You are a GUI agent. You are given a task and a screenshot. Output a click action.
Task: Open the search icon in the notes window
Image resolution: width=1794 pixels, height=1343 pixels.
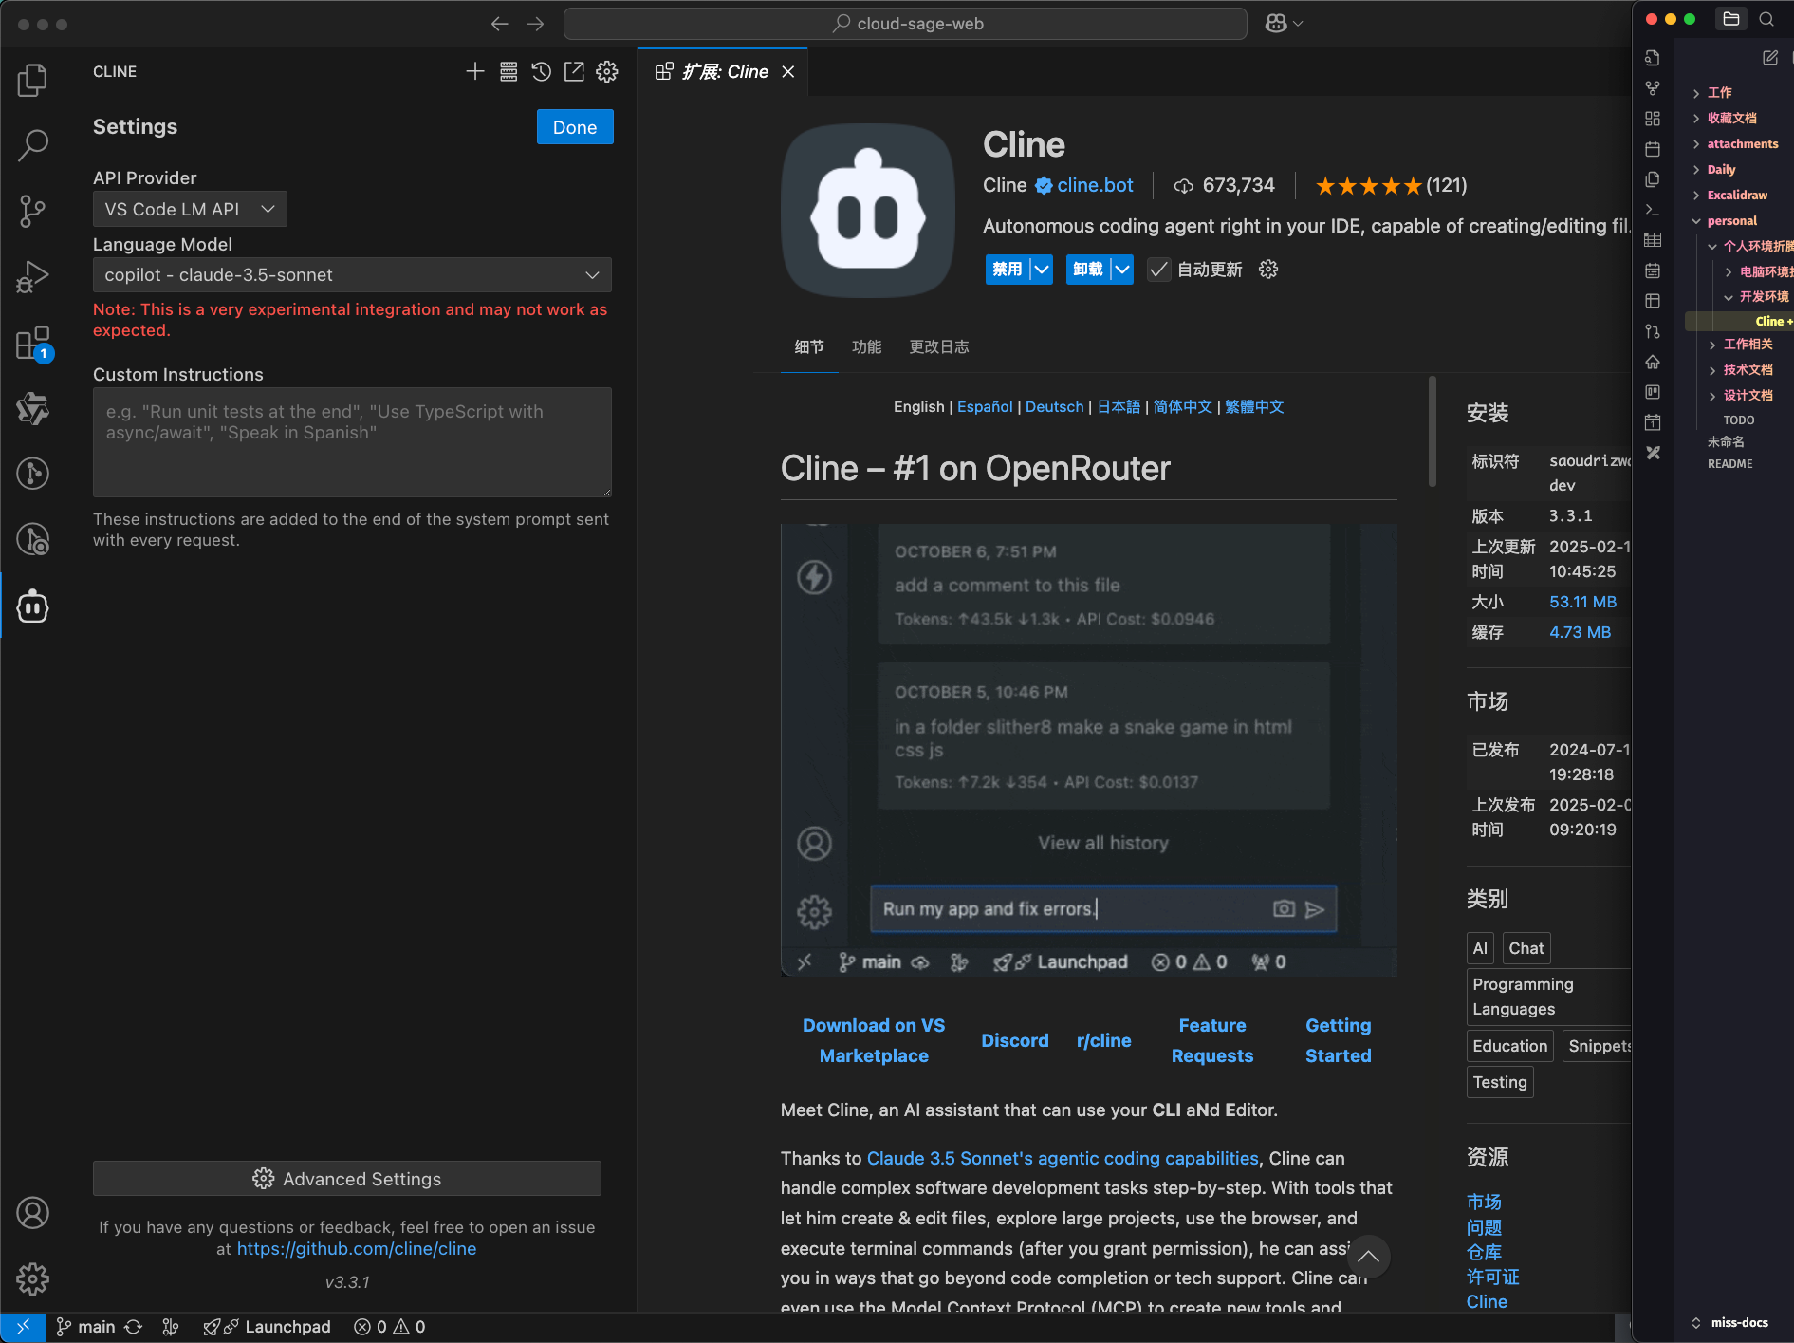click(1766, 19)
